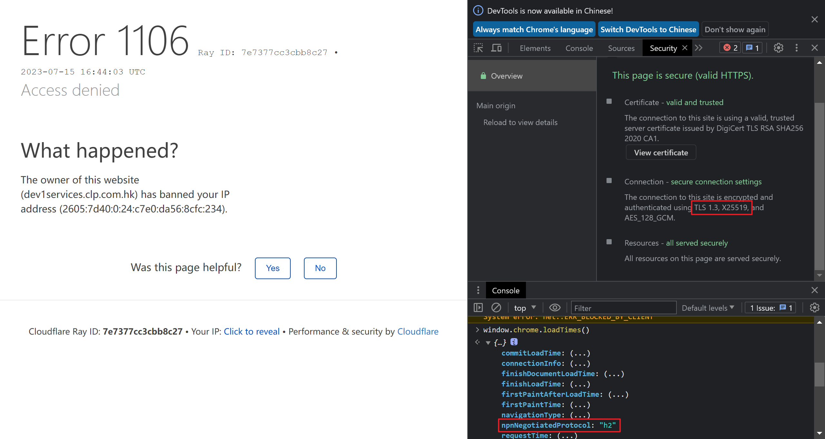Viewport: 825px width, 439px height.
Task: Open the Sources tab
Action: pos(621,48)
